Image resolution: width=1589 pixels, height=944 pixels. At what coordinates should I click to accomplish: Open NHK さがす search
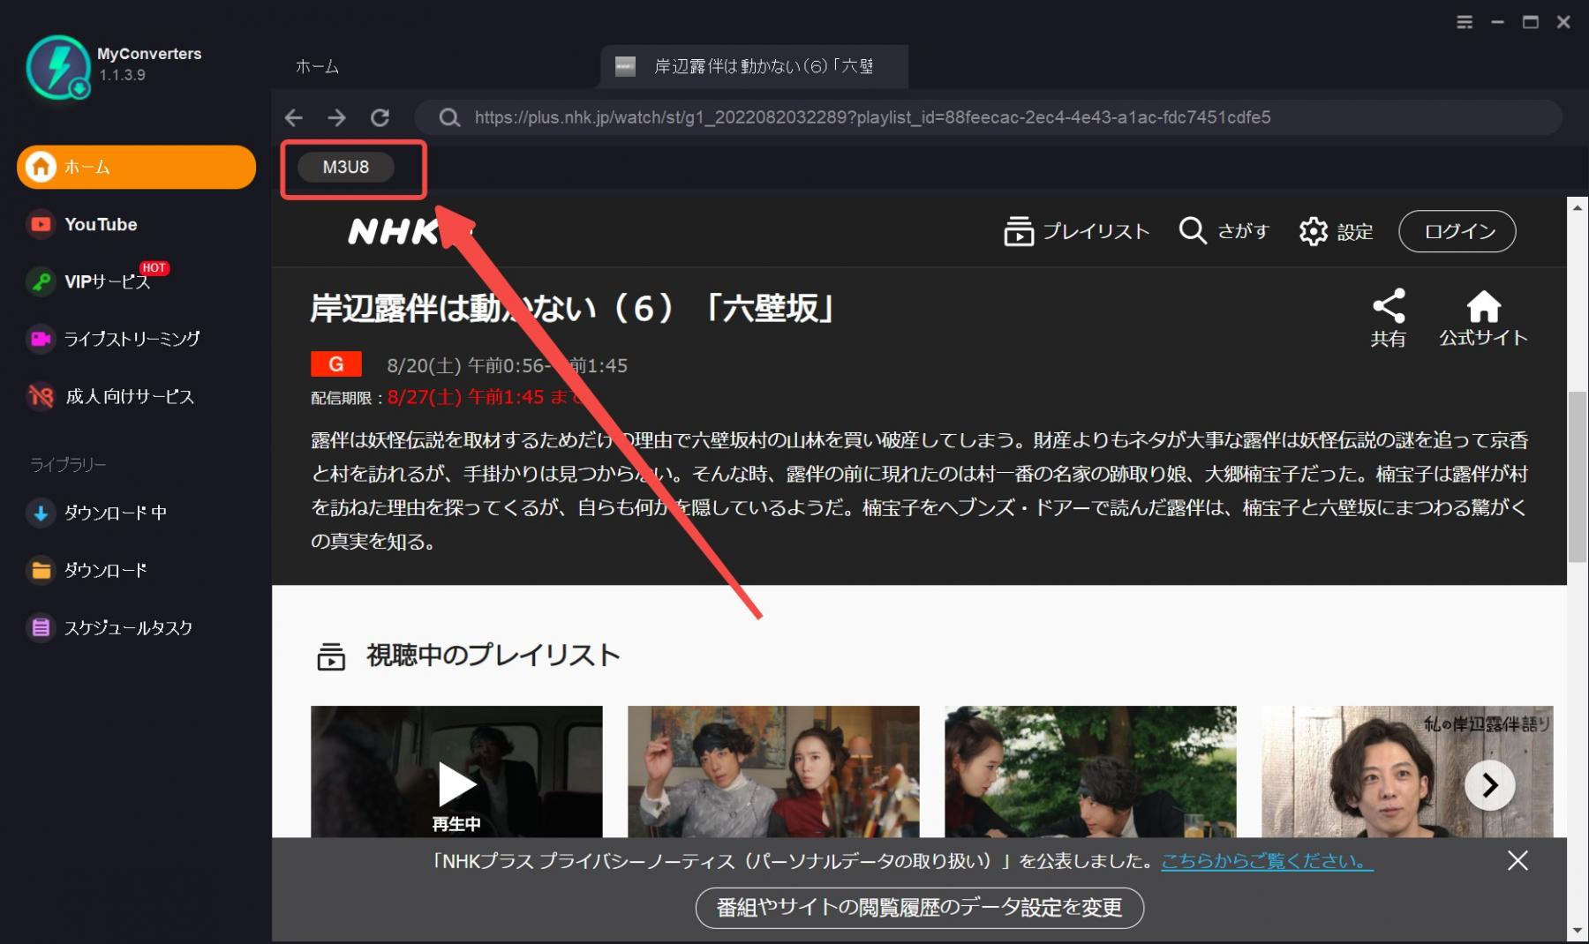click(1224, 231)
